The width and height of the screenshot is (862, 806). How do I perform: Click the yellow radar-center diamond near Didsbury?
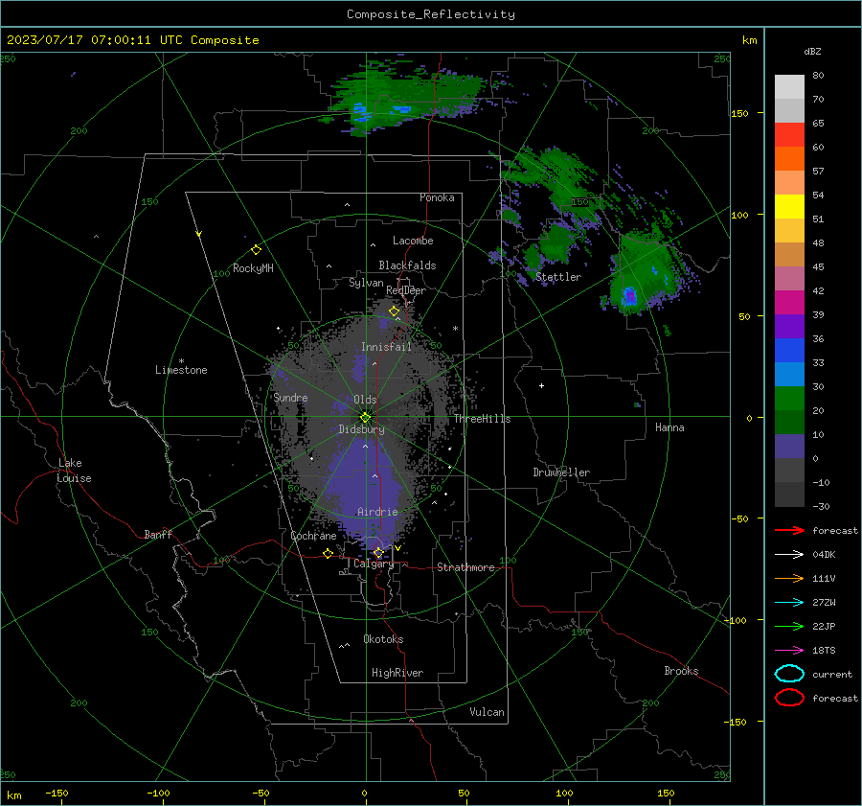(x=366, y=417)
